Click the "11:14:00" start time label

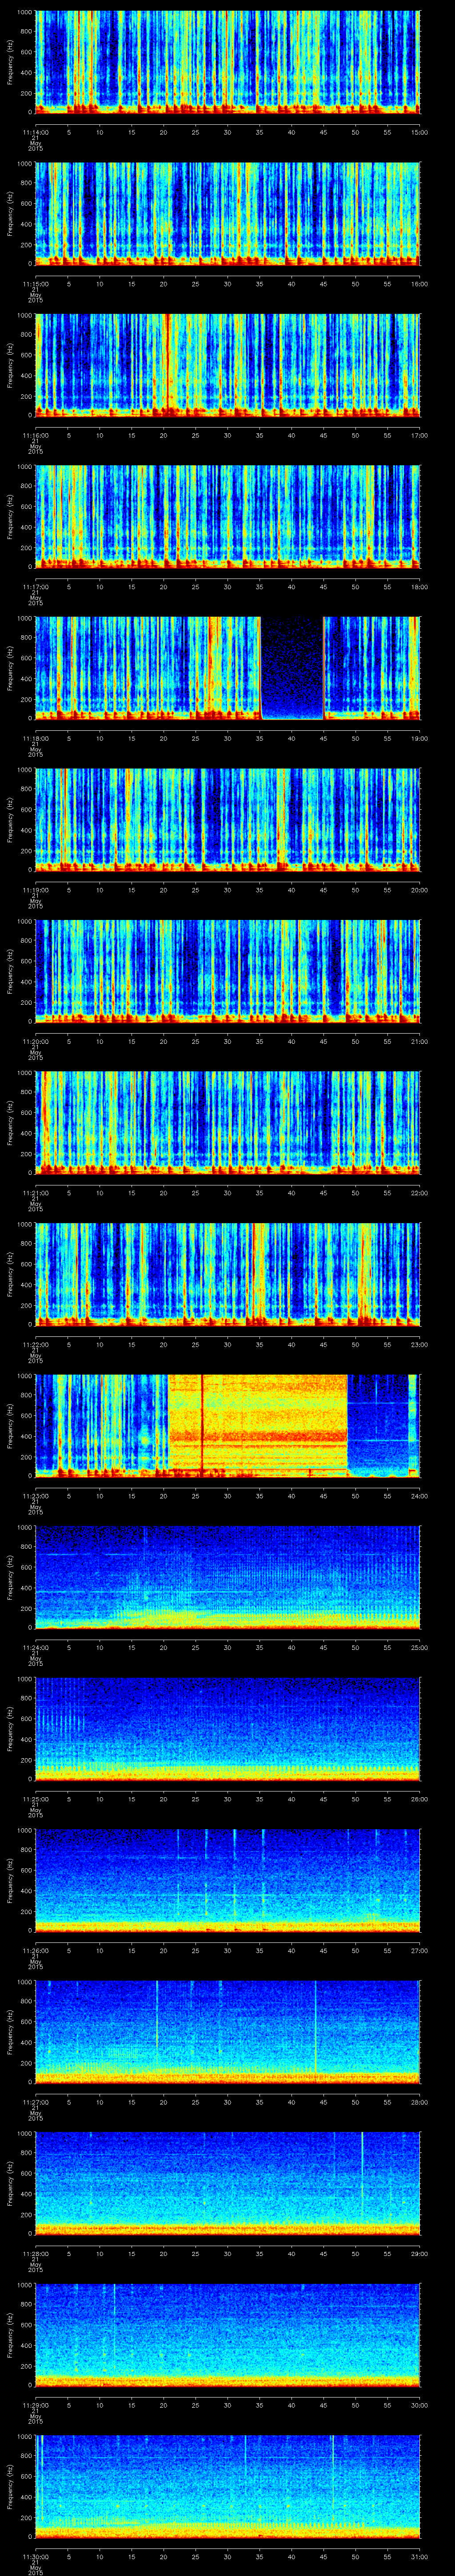(36, 132)
